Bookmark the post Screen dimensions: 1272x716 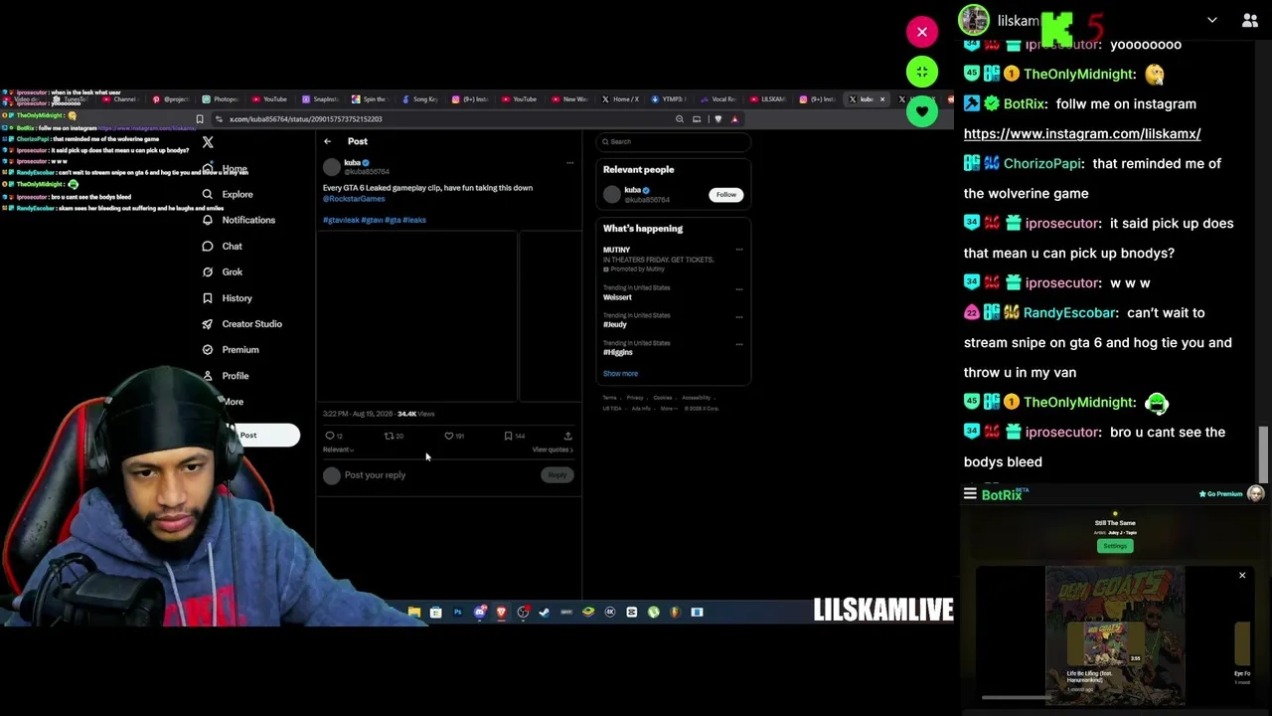point(508,436)
